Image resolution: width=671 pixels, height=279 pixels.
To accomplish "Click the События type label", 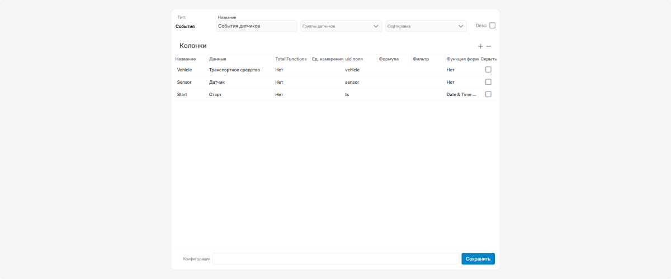I will pos(185,26).
